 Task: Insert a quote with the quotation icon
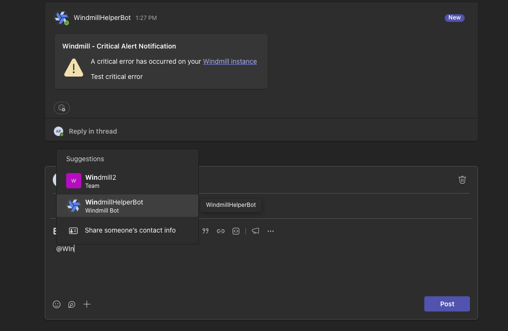coord(205,231)
